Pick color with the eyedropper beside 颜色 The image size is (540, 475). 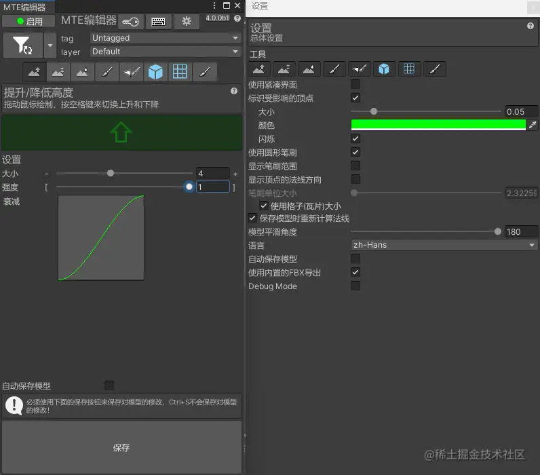point(533,125)
